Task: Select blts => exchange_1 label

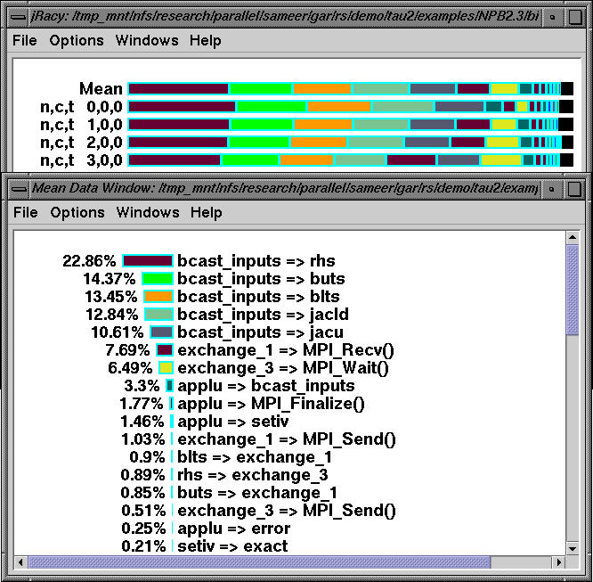Action: coord(255,456)
